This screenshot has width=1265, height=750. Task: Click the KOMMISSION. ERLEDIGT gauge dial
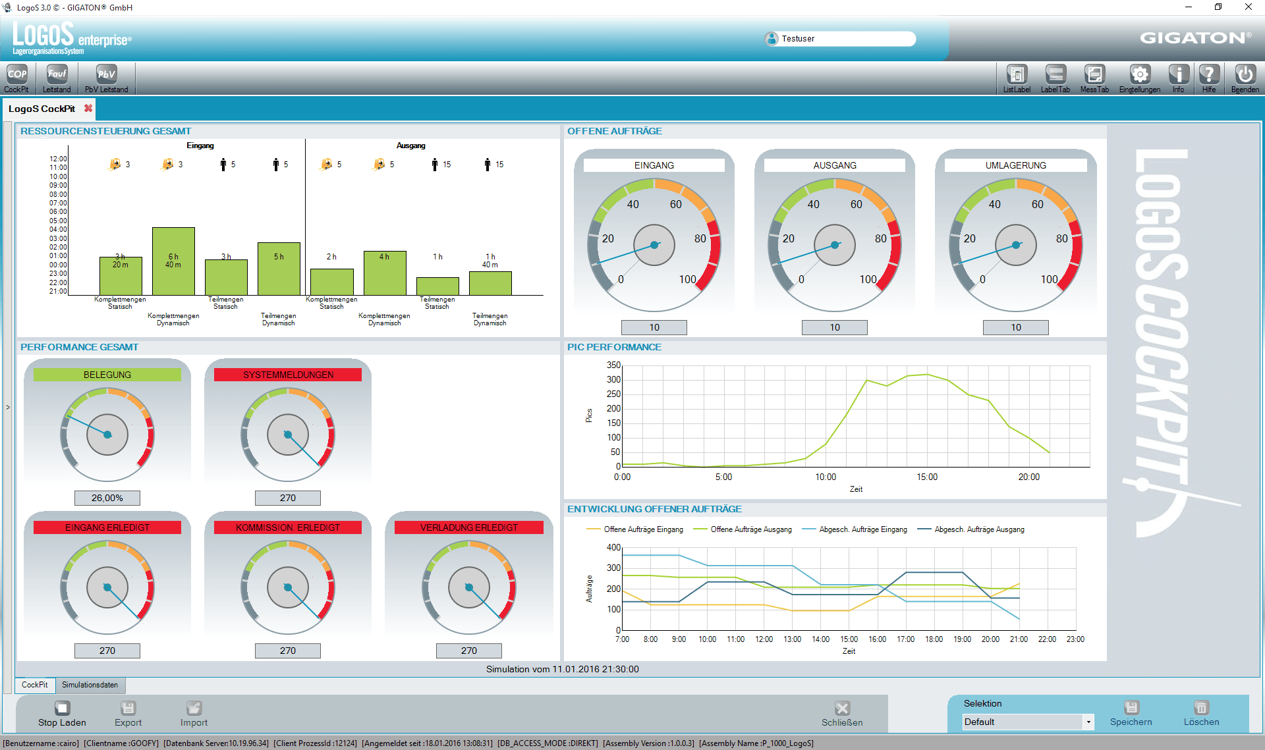tap(288, 587)
